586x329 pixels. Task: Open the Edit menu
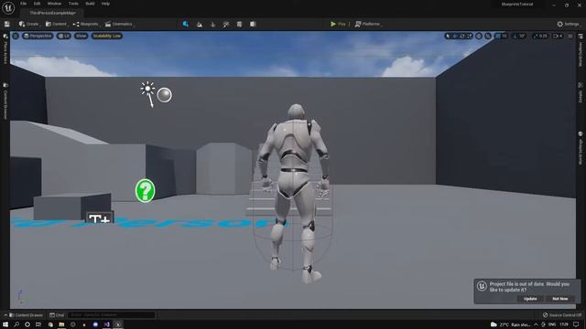(37, 4)
